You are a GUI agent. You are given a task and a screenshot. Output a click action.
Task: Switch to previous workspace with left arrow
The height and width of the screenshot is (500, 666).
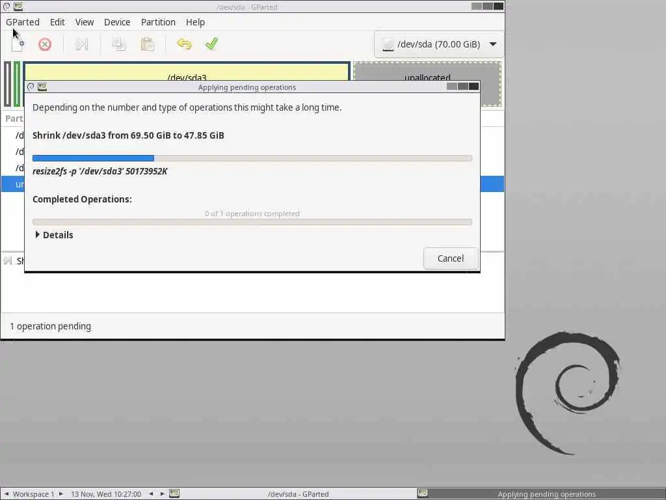click(7, 494)
